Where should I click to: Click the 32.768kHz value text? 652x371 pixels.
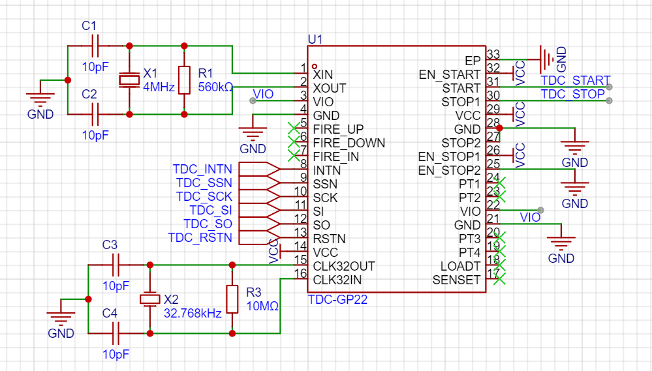[193, 313]
